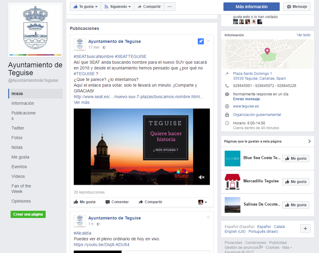319x253 pixels.
Task: Expand options chevron on the second post
Action: [208, 217]
